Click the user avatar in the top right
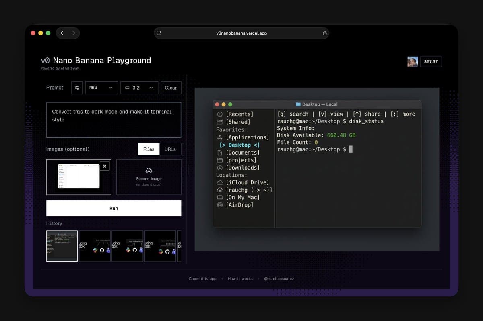The image size is (483, 321). click(x=412, y=61)
